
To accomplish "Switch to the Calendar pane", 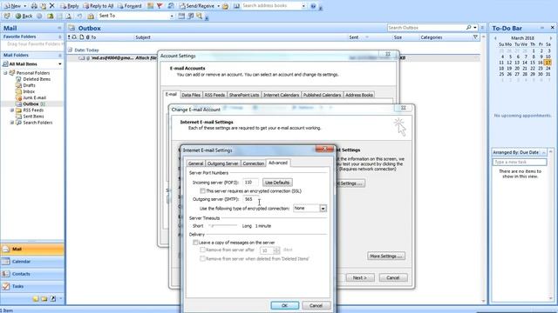I will 32,262.
